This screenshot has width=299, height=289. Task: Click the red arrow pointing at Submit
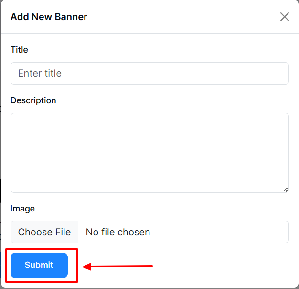pyautogui.click(x=119, y=266)
